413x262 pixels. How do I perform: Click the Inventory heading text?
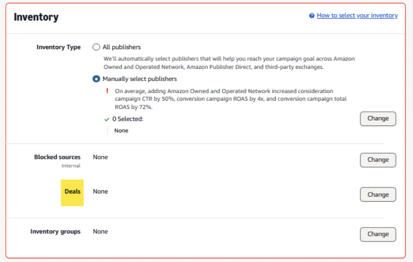coord(36,17)
